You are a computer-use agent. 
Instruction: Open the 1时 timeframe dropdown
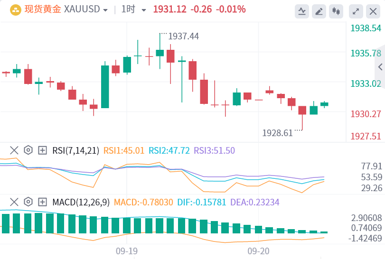pyautogui.click(x=144, y=10)
